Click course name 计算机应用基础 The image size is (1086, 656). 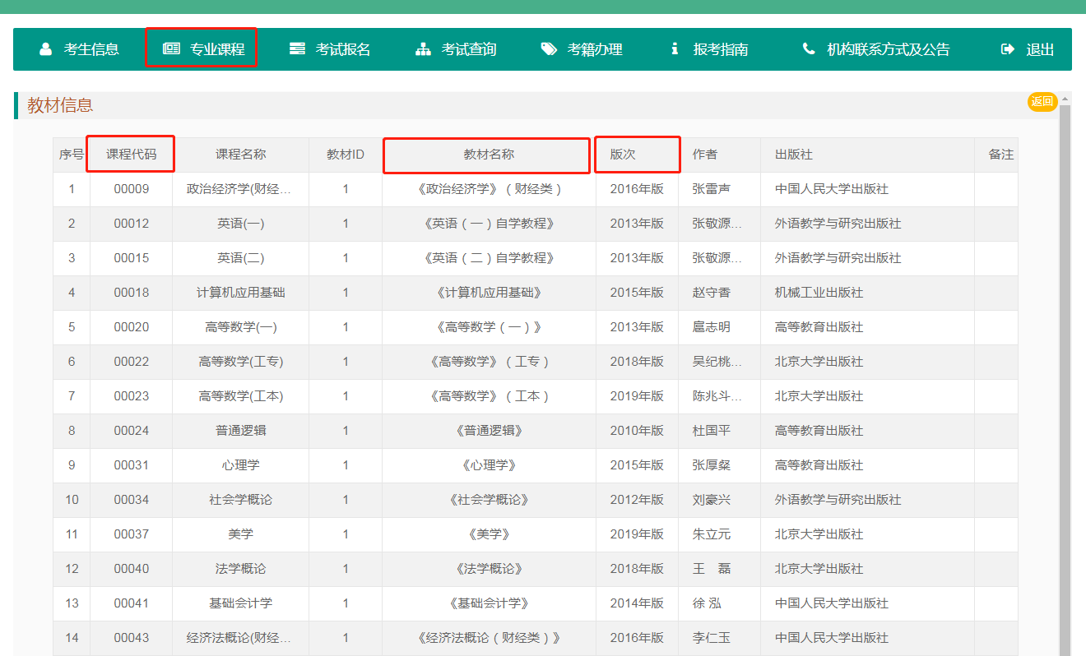(241, 293)
